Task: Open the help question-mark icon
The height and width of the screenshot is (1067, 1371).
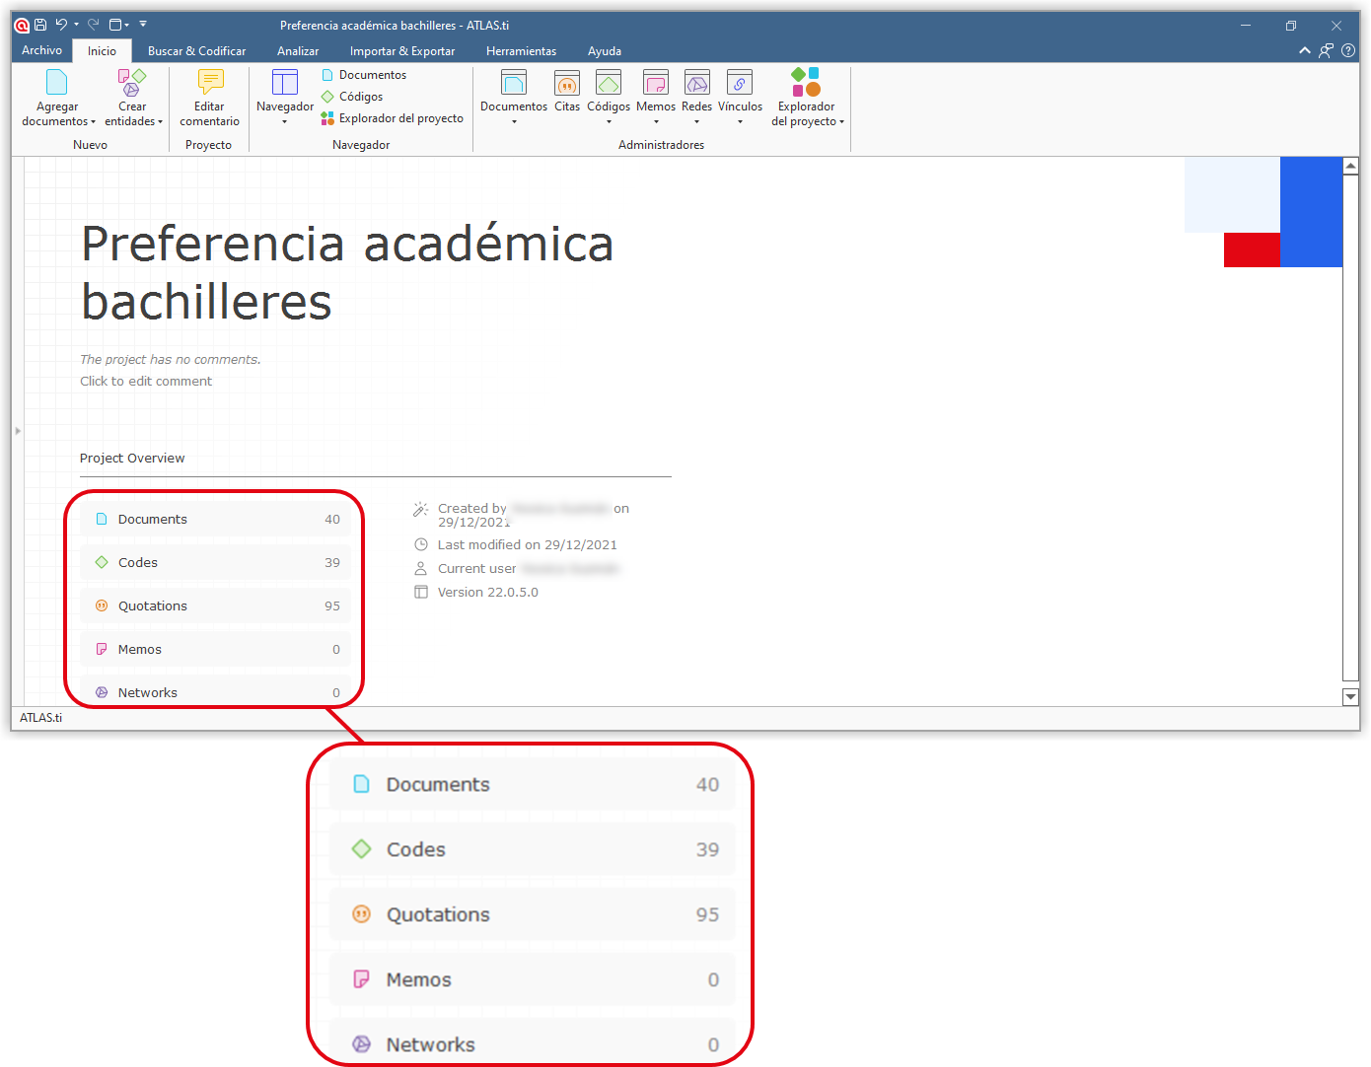Action: coord(1348,50)
